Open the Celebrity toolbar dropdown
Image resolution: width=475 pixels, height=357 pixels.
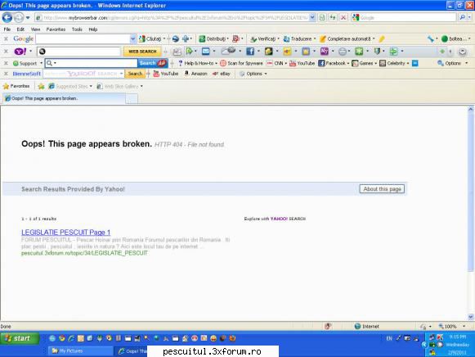[x=394, y=63]
